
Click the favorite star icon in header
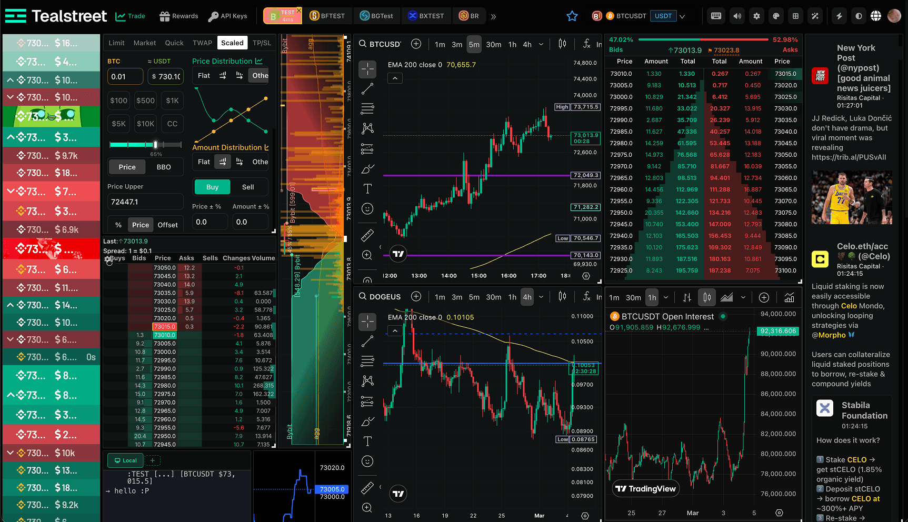[x=572, y=16]
